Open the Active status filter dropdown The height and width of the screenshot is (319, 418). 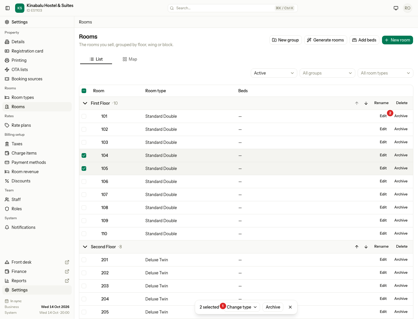tap(274, 73)
